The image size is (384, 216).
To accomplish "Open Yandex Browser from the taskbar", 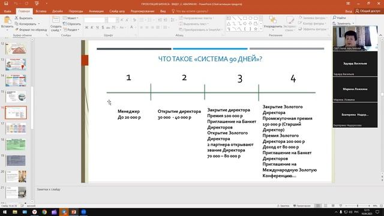I will (35, 212).
